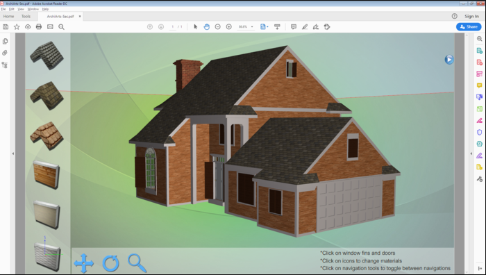
Task: Click the stamp tool icon
Action: pyautogui.click(x=327, y=27)
